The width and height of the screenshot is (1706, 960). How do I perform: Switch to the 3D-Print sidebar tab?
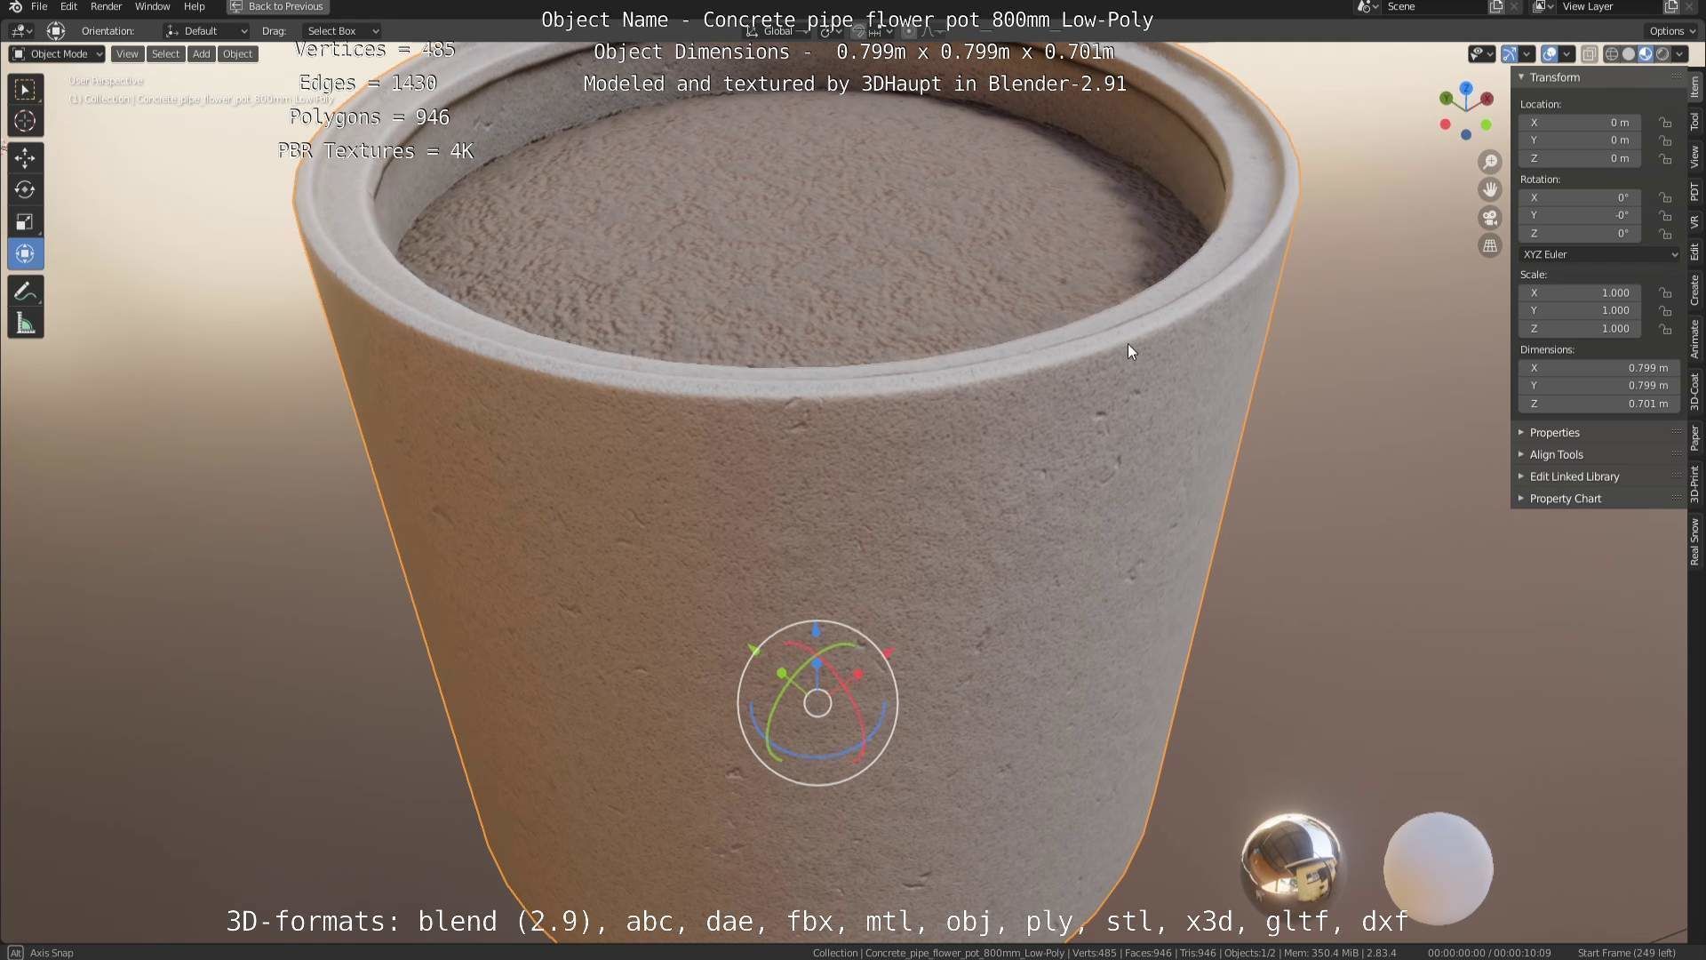[1695, 484]
